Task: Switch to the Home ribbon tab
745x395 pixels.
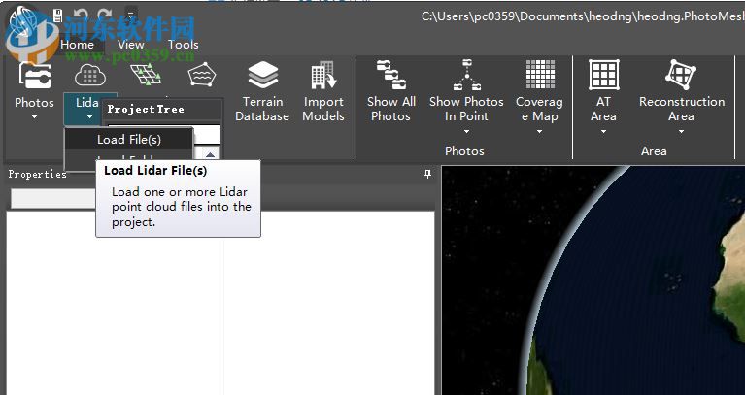Action: [77, 45]
